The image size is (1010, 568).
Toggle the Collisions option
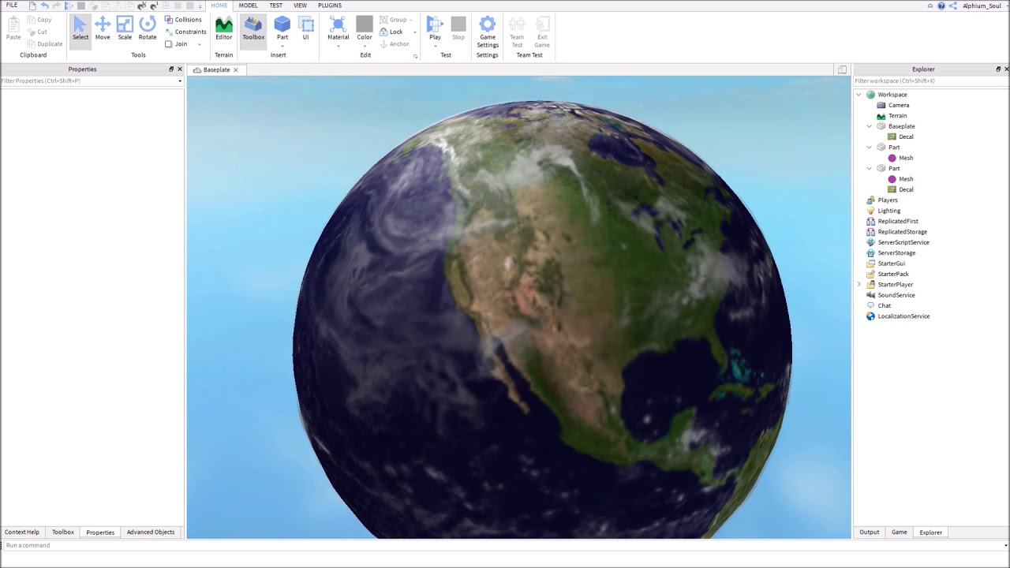(183, 20)
